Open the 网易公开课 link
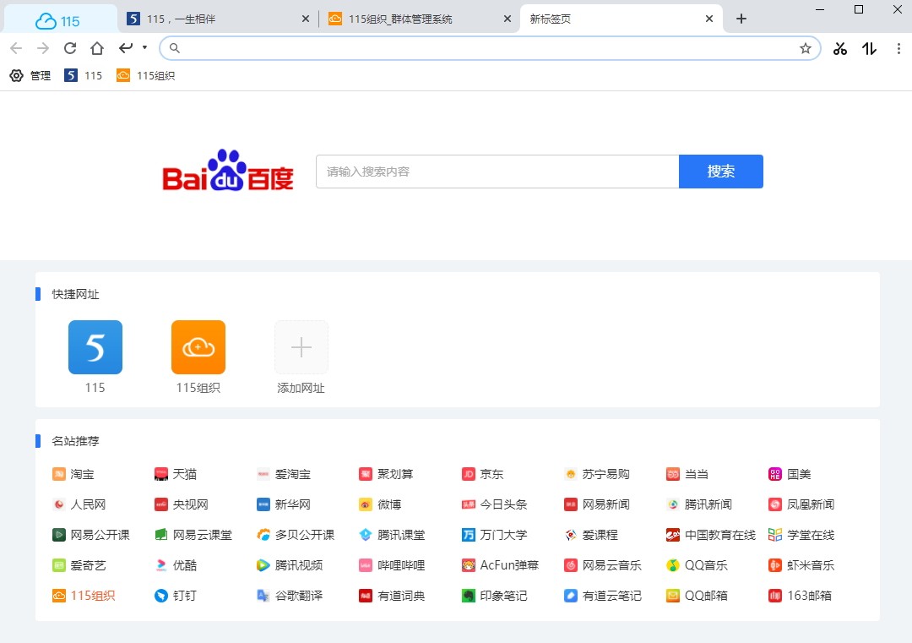The width and height of the screenshot is (912, 643). click(91, 535)
